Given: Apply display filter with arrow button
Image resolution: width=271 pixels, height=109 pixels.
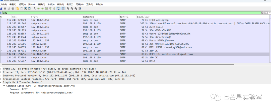Looking at the screenshot, I should pyautogui.click(x=266, y=13).
